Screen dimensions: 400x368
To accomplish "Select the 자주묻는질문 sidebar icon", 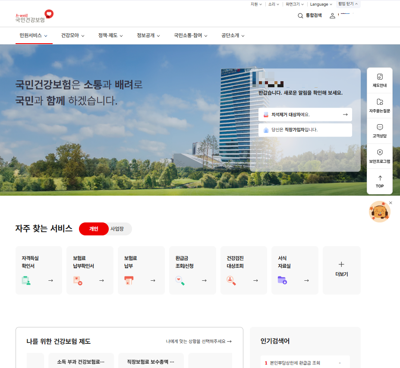I will pyautogui.click(x=379, y=105).
